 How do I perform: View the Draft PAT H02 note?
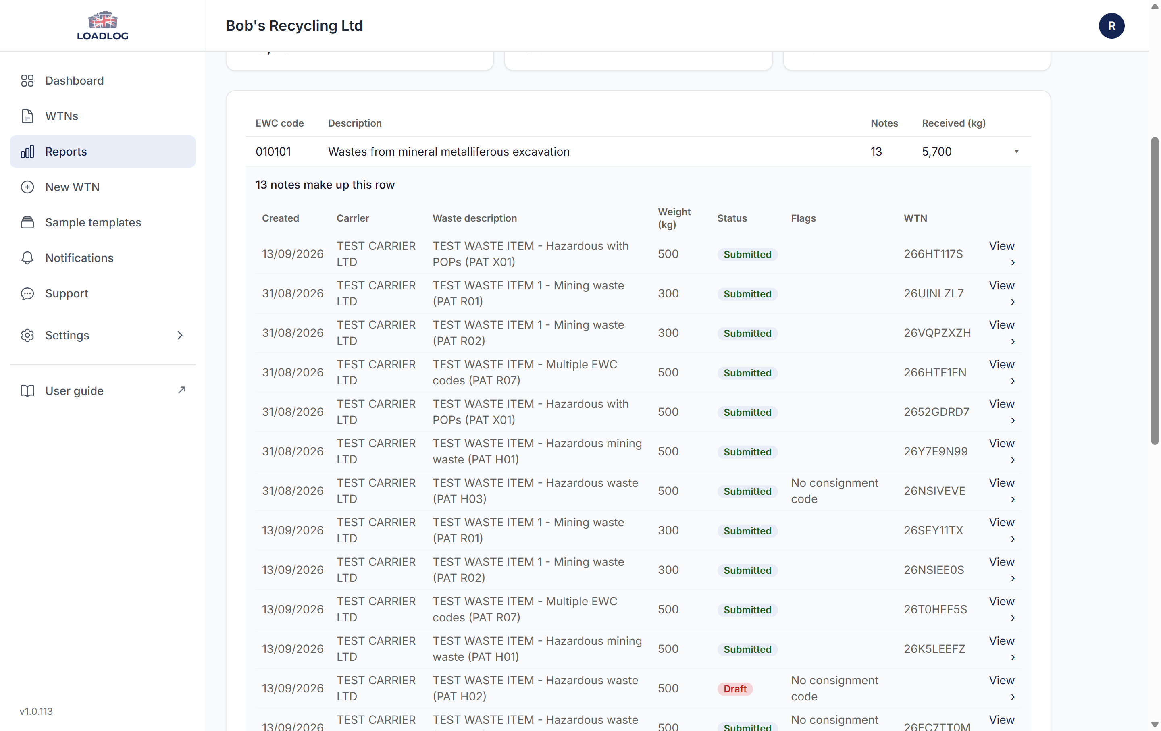point(1002,688)
